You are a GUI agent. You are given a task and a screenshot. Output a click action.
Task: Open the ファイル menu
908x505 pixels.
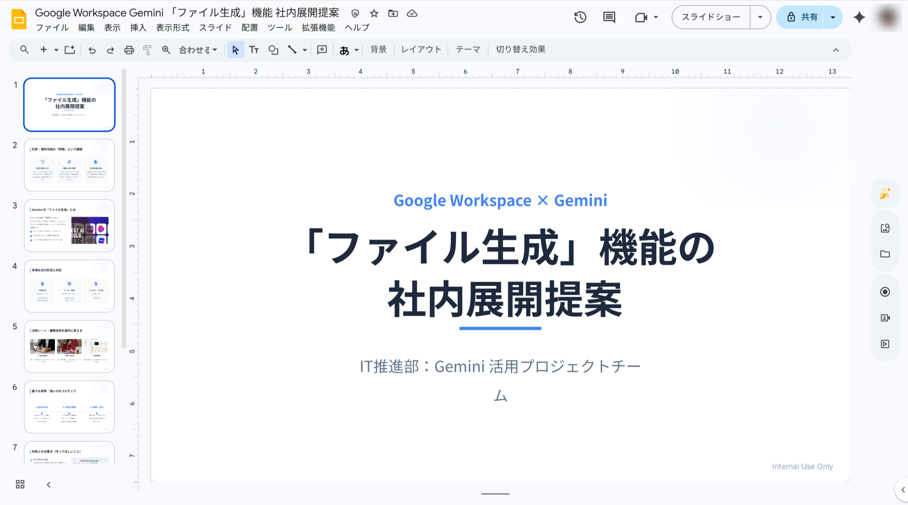52,28
